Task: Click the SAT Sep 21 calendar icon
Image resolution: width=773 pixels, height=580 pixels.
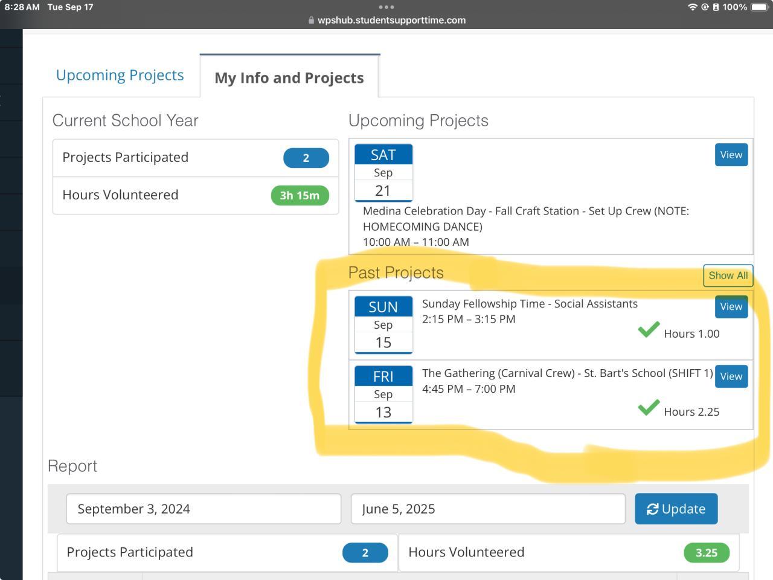Action: point(383,172)
